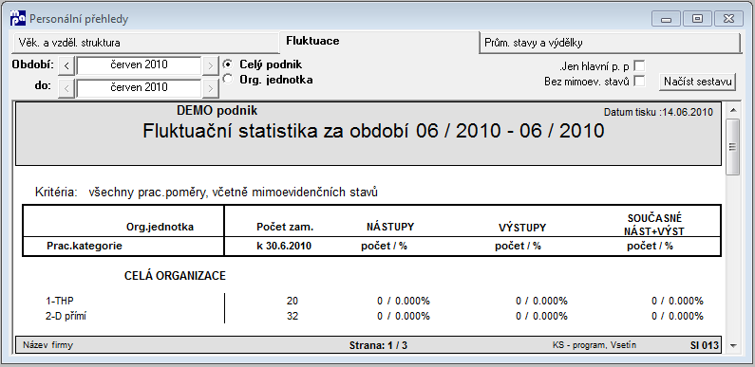755x367 pixels.
Task: Click the application icon in title bar
Action: [18, 18]
